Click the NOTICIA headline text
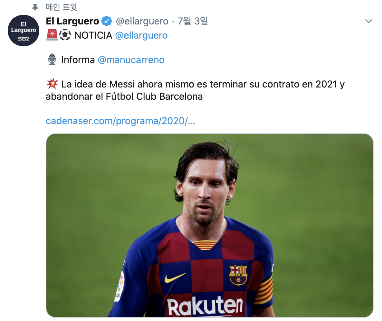 coord(93,35)
